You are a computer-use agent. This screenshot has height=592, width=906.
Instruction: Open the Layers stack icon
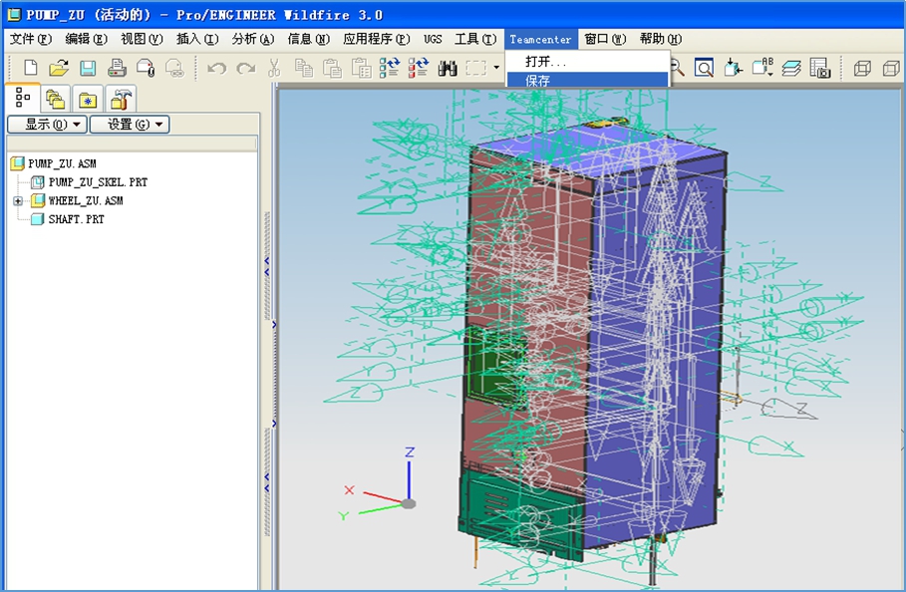791,68
